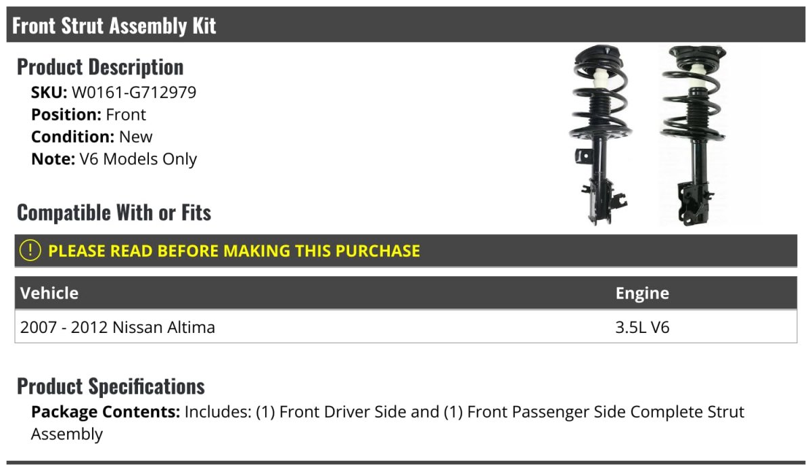Click the Product Description heading
This screenshot has height=471, width=812.
100,67
